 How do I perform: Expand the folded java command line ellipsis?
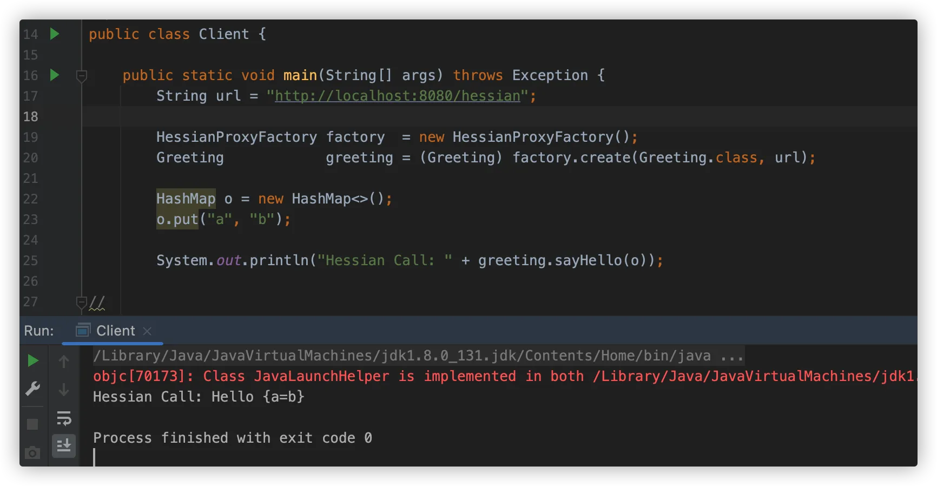point(732,356)
